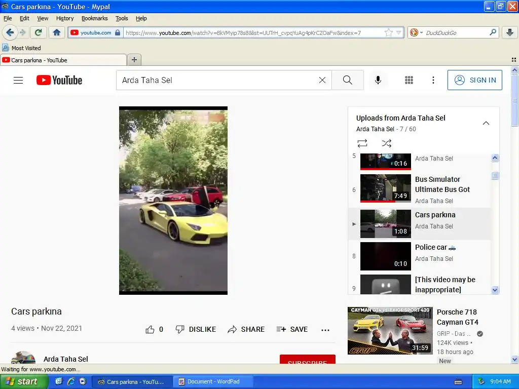Open the Arda Taha Sel channel name link
This screenshot has height=389, width=519.
(66, 359)
